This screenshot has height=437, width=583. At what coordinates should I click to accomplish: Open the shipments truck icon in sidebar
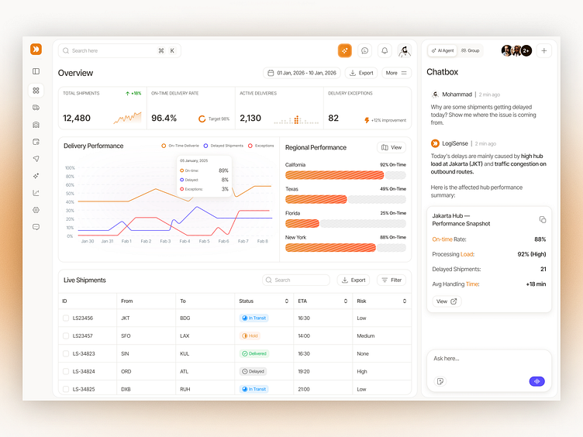[x=36, y=108]
